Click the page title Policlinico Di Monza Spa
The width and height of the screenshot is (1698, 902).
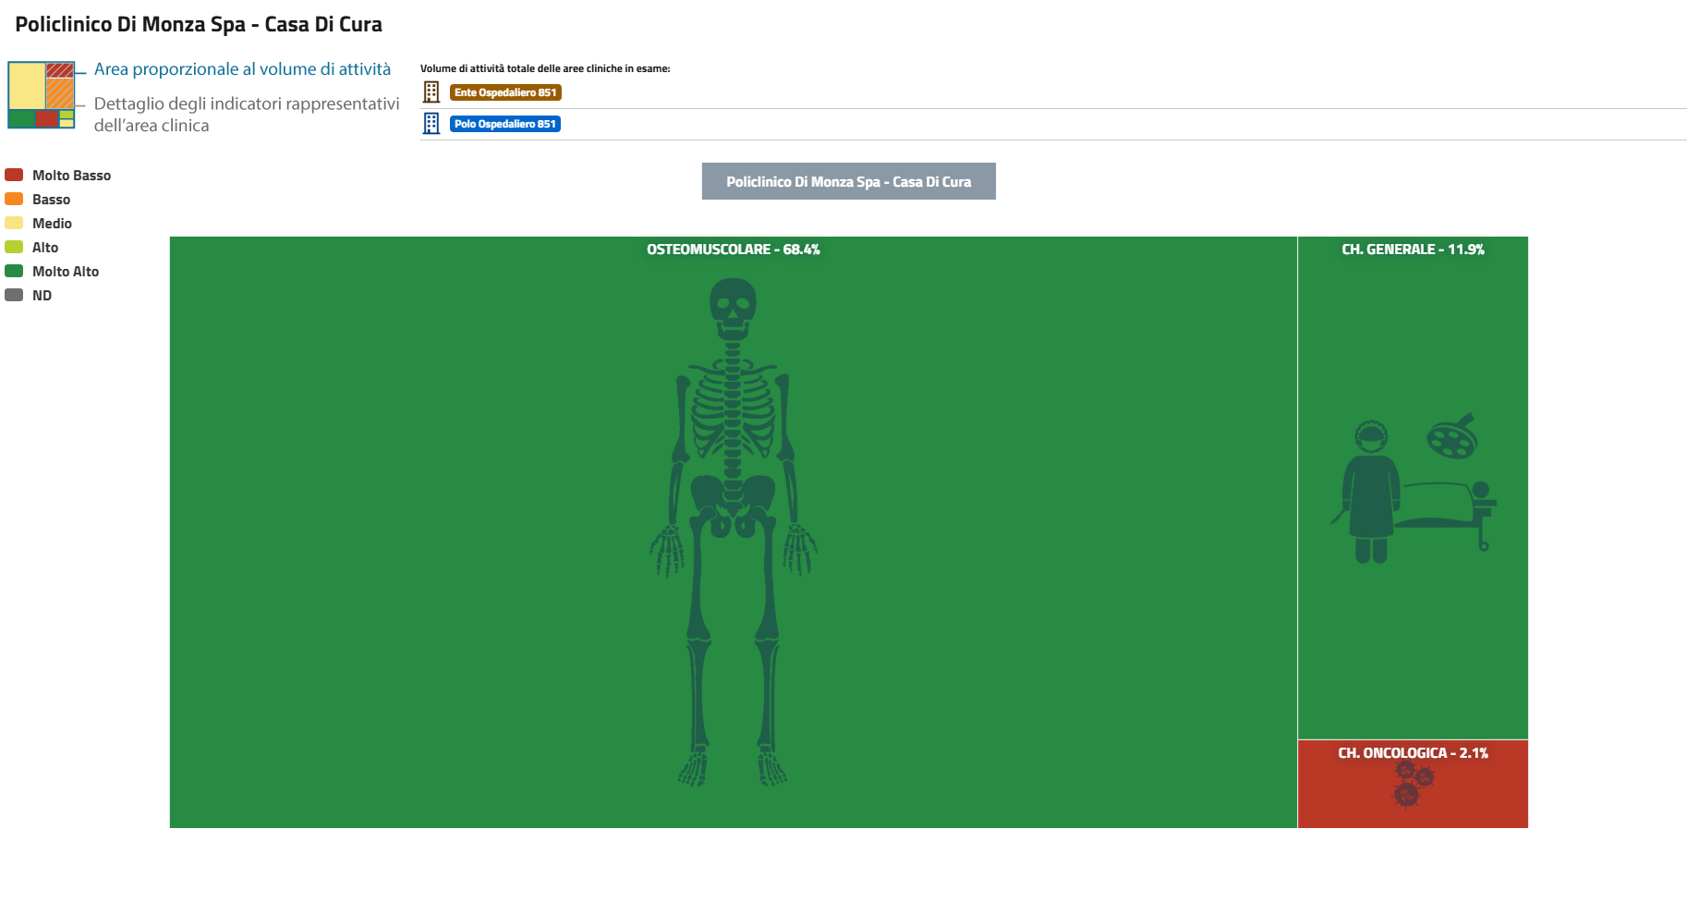point(199,25)
